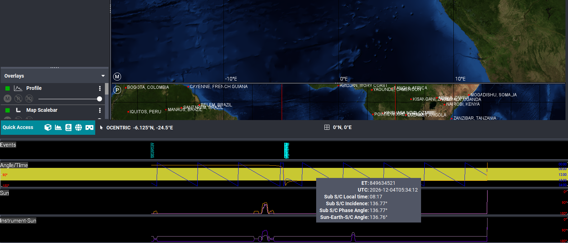Open the area chart icon in Quick Access
The height and width of the screenshot is (243, 568).
(58, 127)
